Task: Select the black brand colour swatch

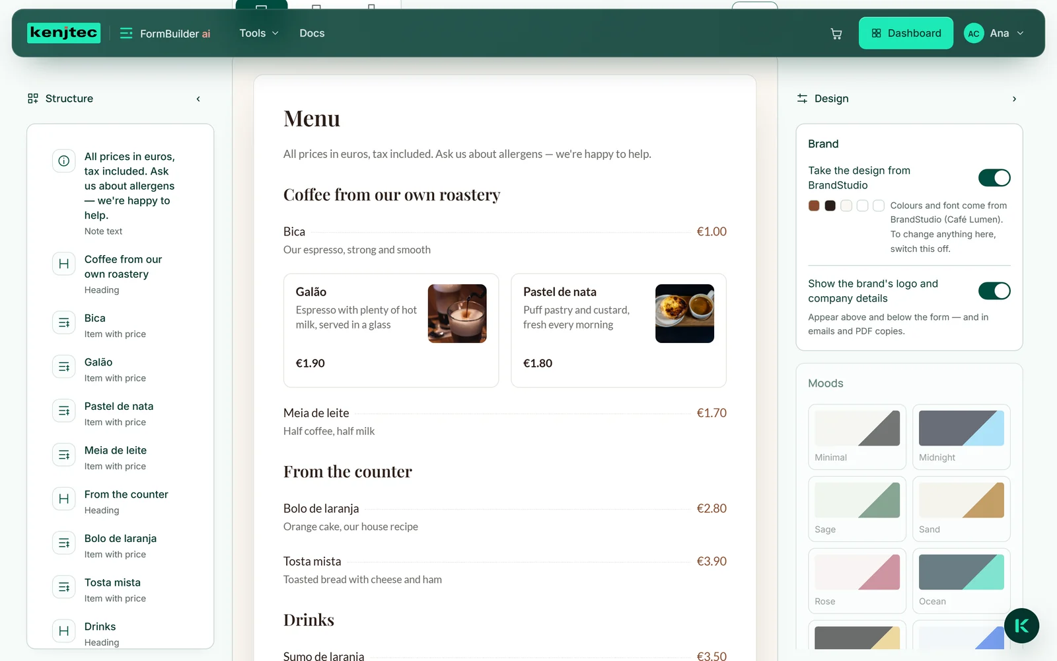Action: tap(830, 206)
